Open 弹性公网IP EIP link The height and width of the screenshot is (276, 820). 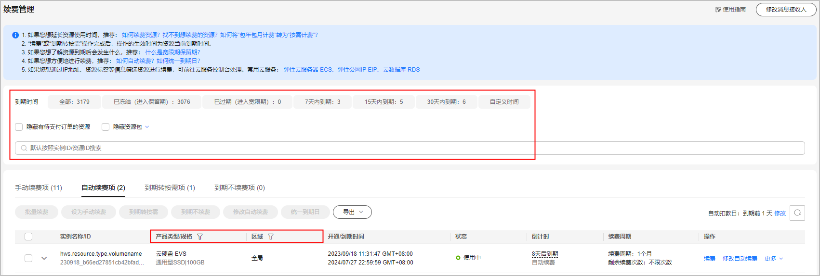pyautogui.click(x=357, y=70)
